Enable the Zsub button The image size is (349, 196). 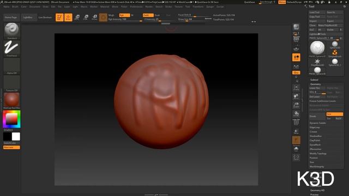coord(157,15)
